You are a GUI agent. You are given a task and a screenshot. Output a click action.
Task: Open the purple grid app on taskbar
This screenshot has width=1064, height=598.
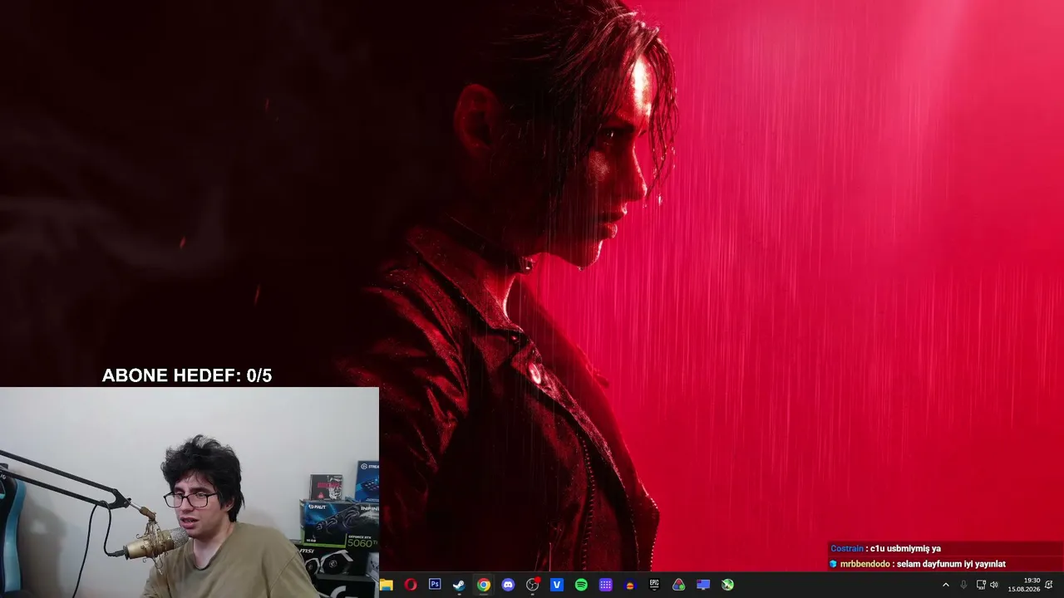[606, 585]
